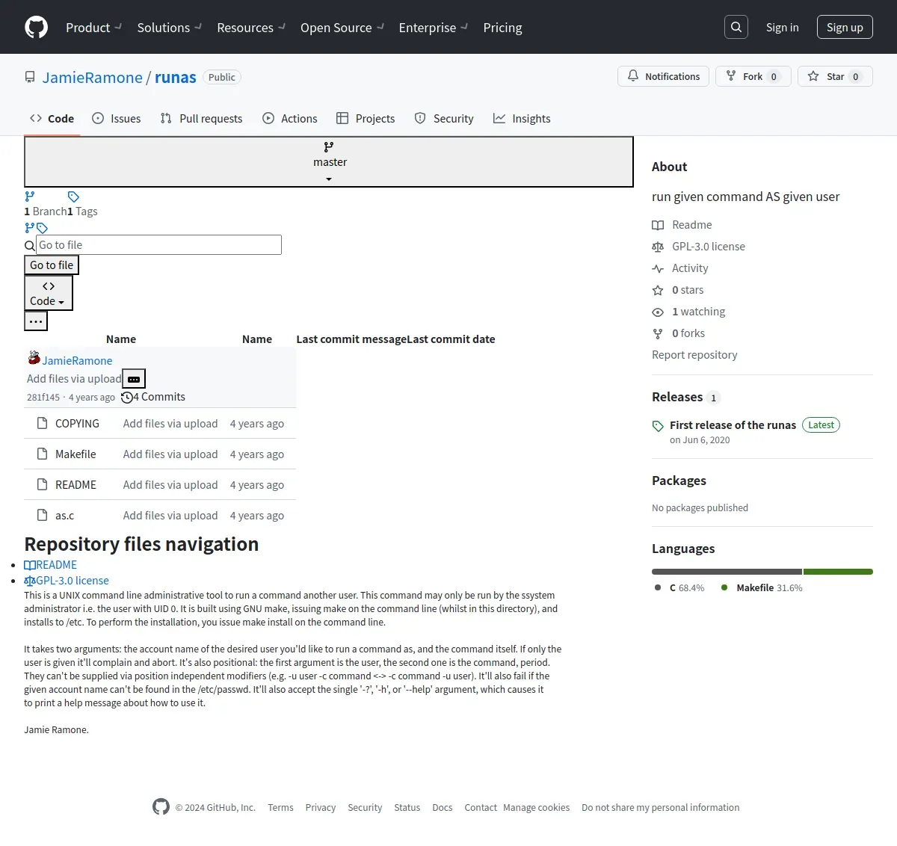The width and height of the screenshot is (897, 846).
Task: Open the as.c source file
Action: pyautogui.click(x=64, y=516)
